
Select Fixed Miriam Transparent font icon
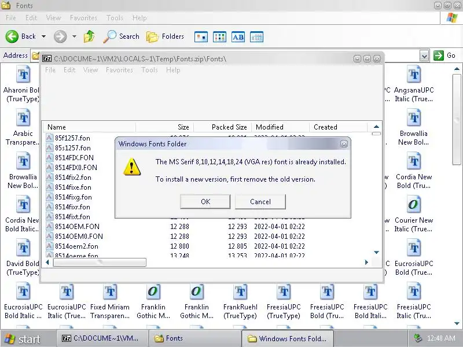coord(110,291)
